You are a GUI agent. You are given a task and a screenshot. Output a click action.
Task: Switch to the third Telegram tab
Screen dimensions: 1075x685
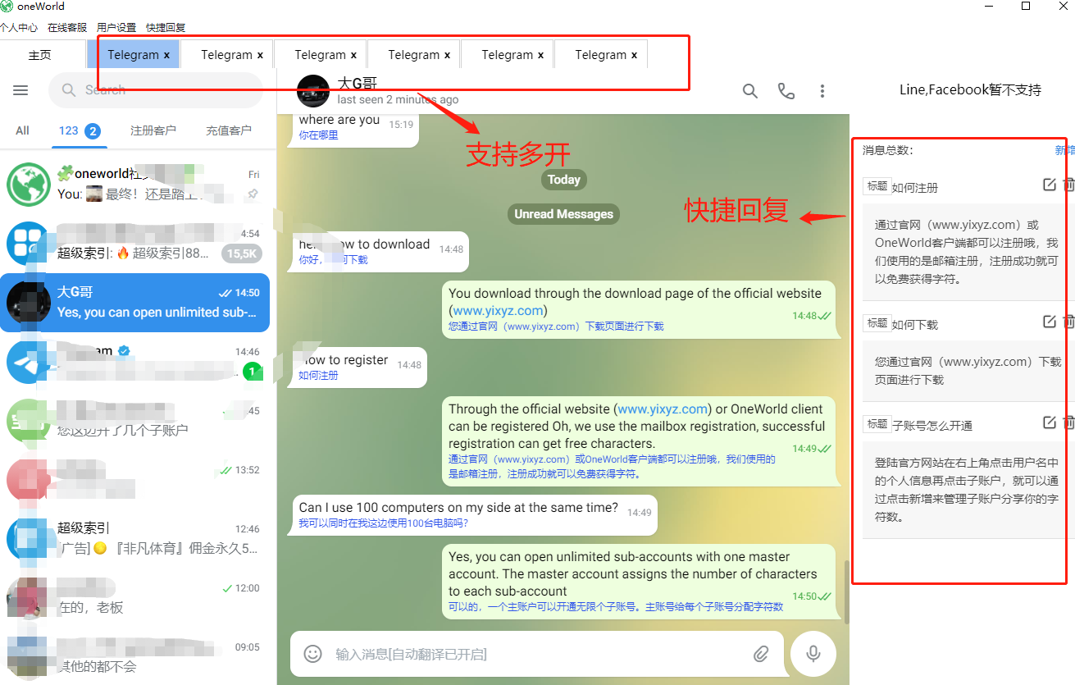[x=320, y=55]
